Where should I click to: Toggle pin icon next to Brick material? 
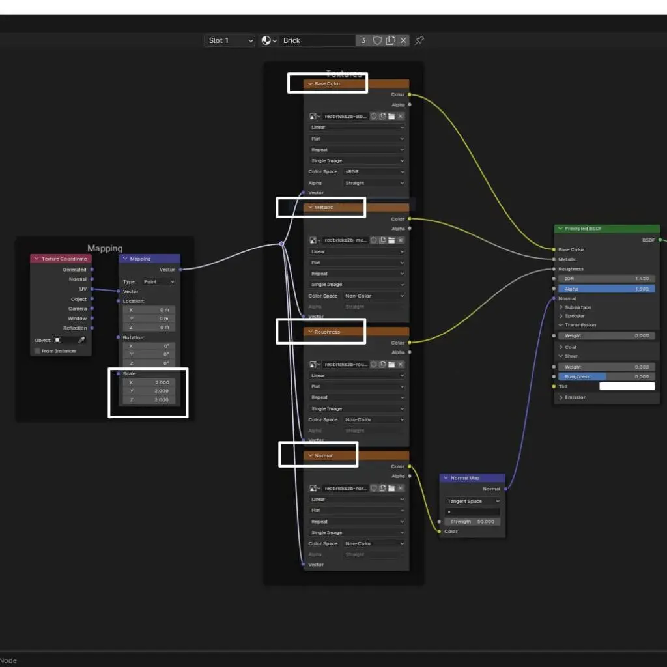tap(419, 40)
